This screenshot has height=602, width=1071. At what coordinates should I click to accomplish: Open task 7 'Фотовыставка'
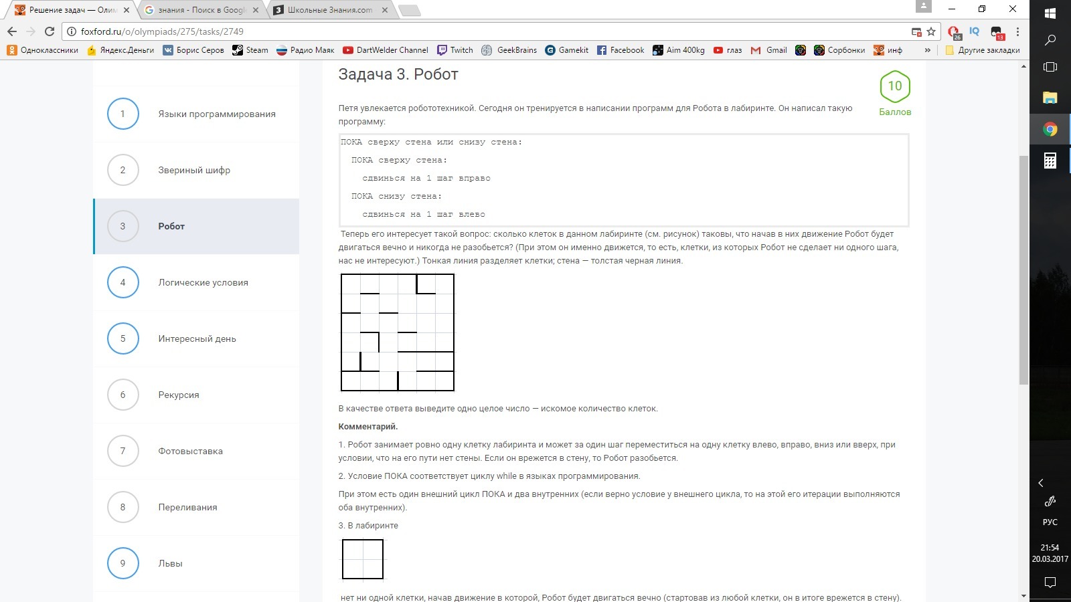tap(196, 451)
